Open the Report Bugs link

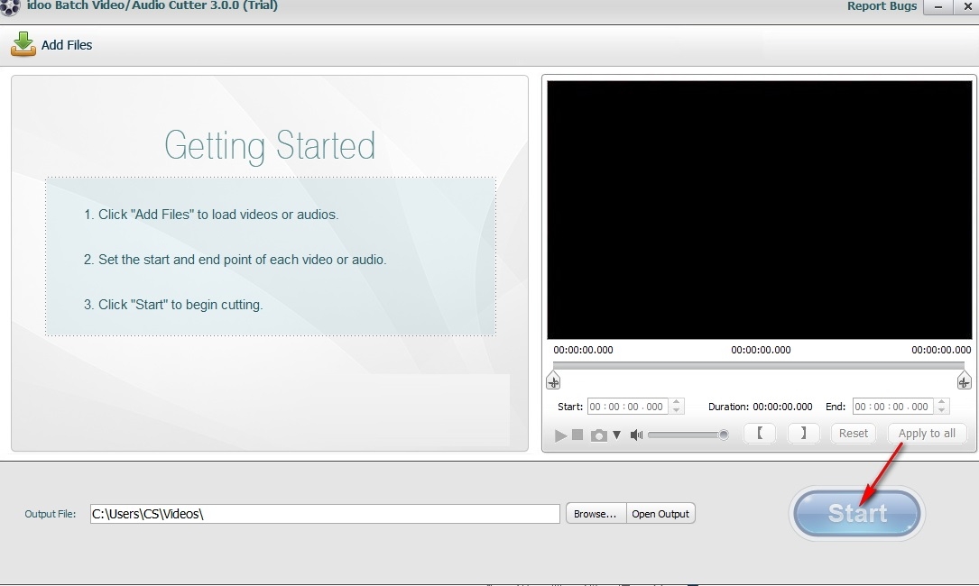pyautogui.click(x=882, y=6)
